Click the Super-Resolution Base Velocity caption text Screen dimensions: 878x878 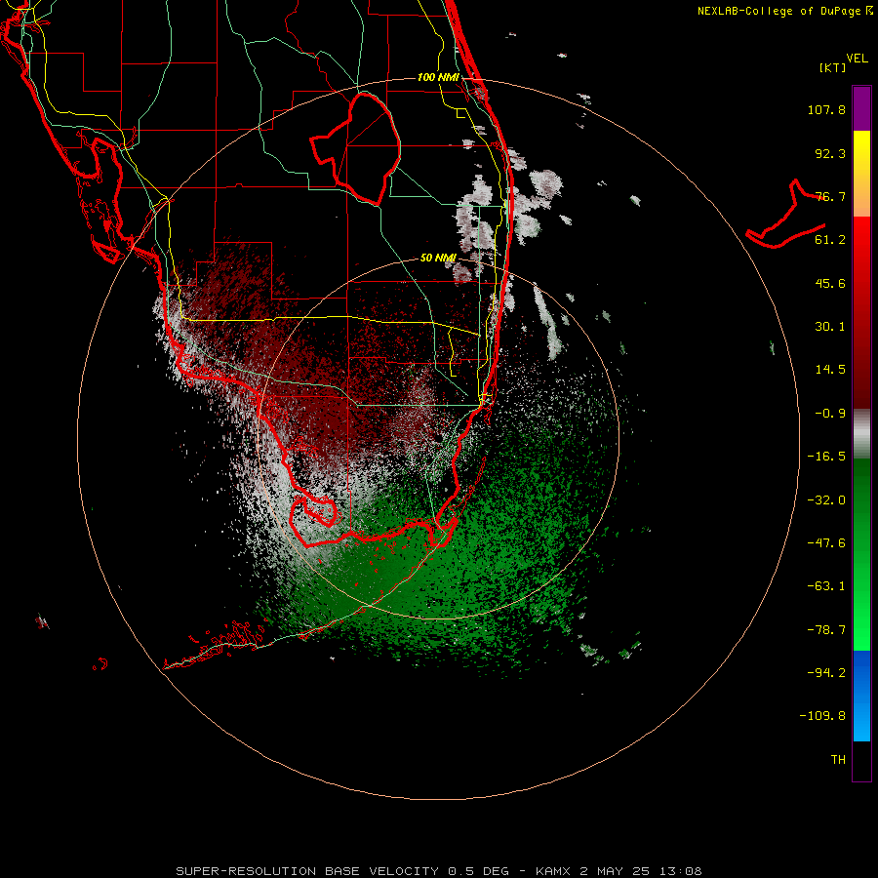pyautogui.click(x=438, y=871)
